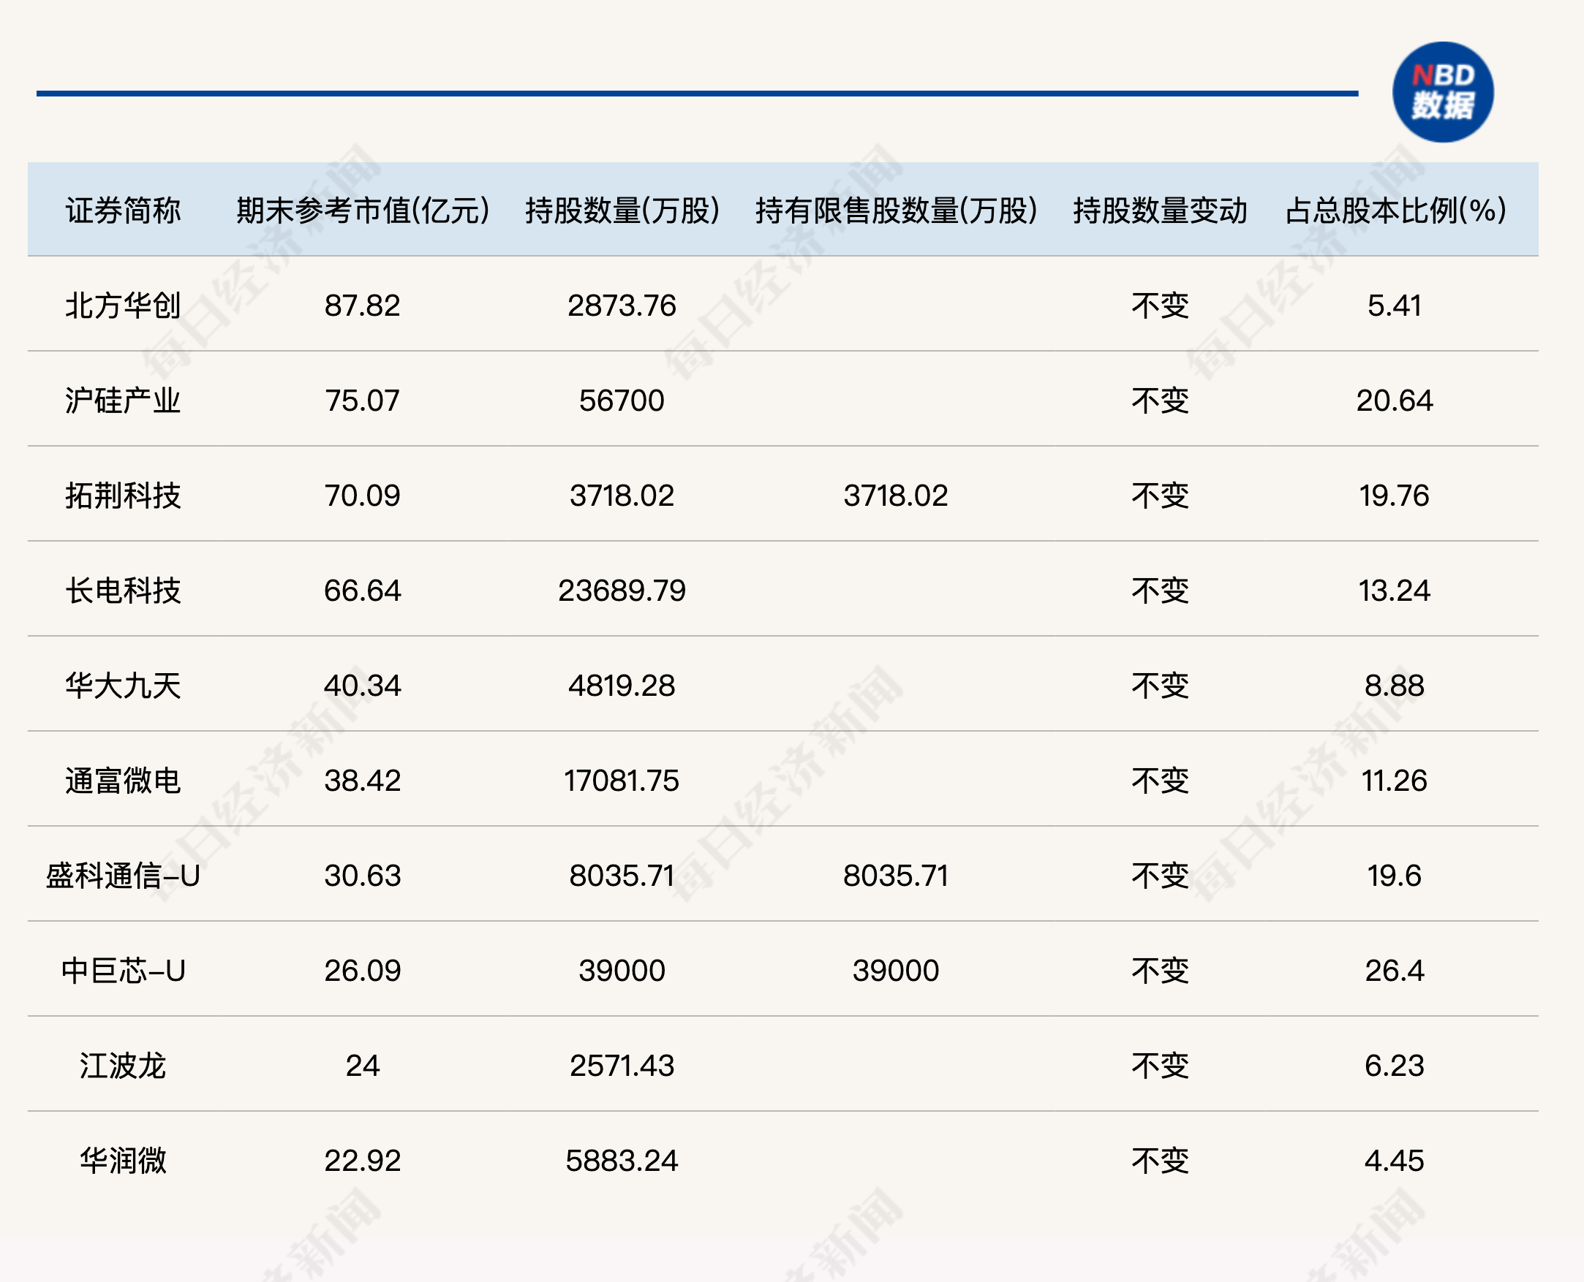This screenshot has width=1584, height=1282.
Task: Select the 华润微 stock name
Action: pyautogui.click(x=123, y=1161)
